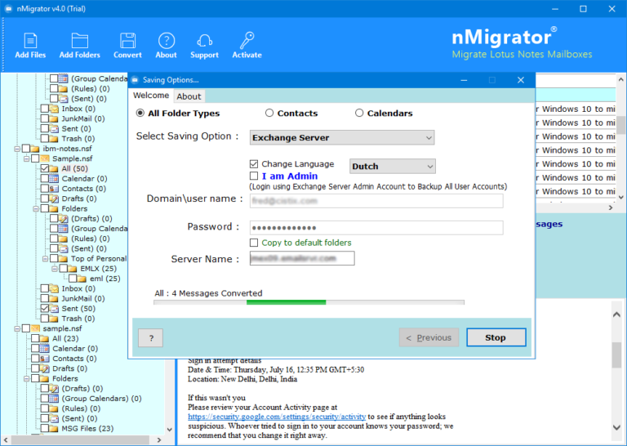
Task: Switch to the About tab
Action: point(189,96)
